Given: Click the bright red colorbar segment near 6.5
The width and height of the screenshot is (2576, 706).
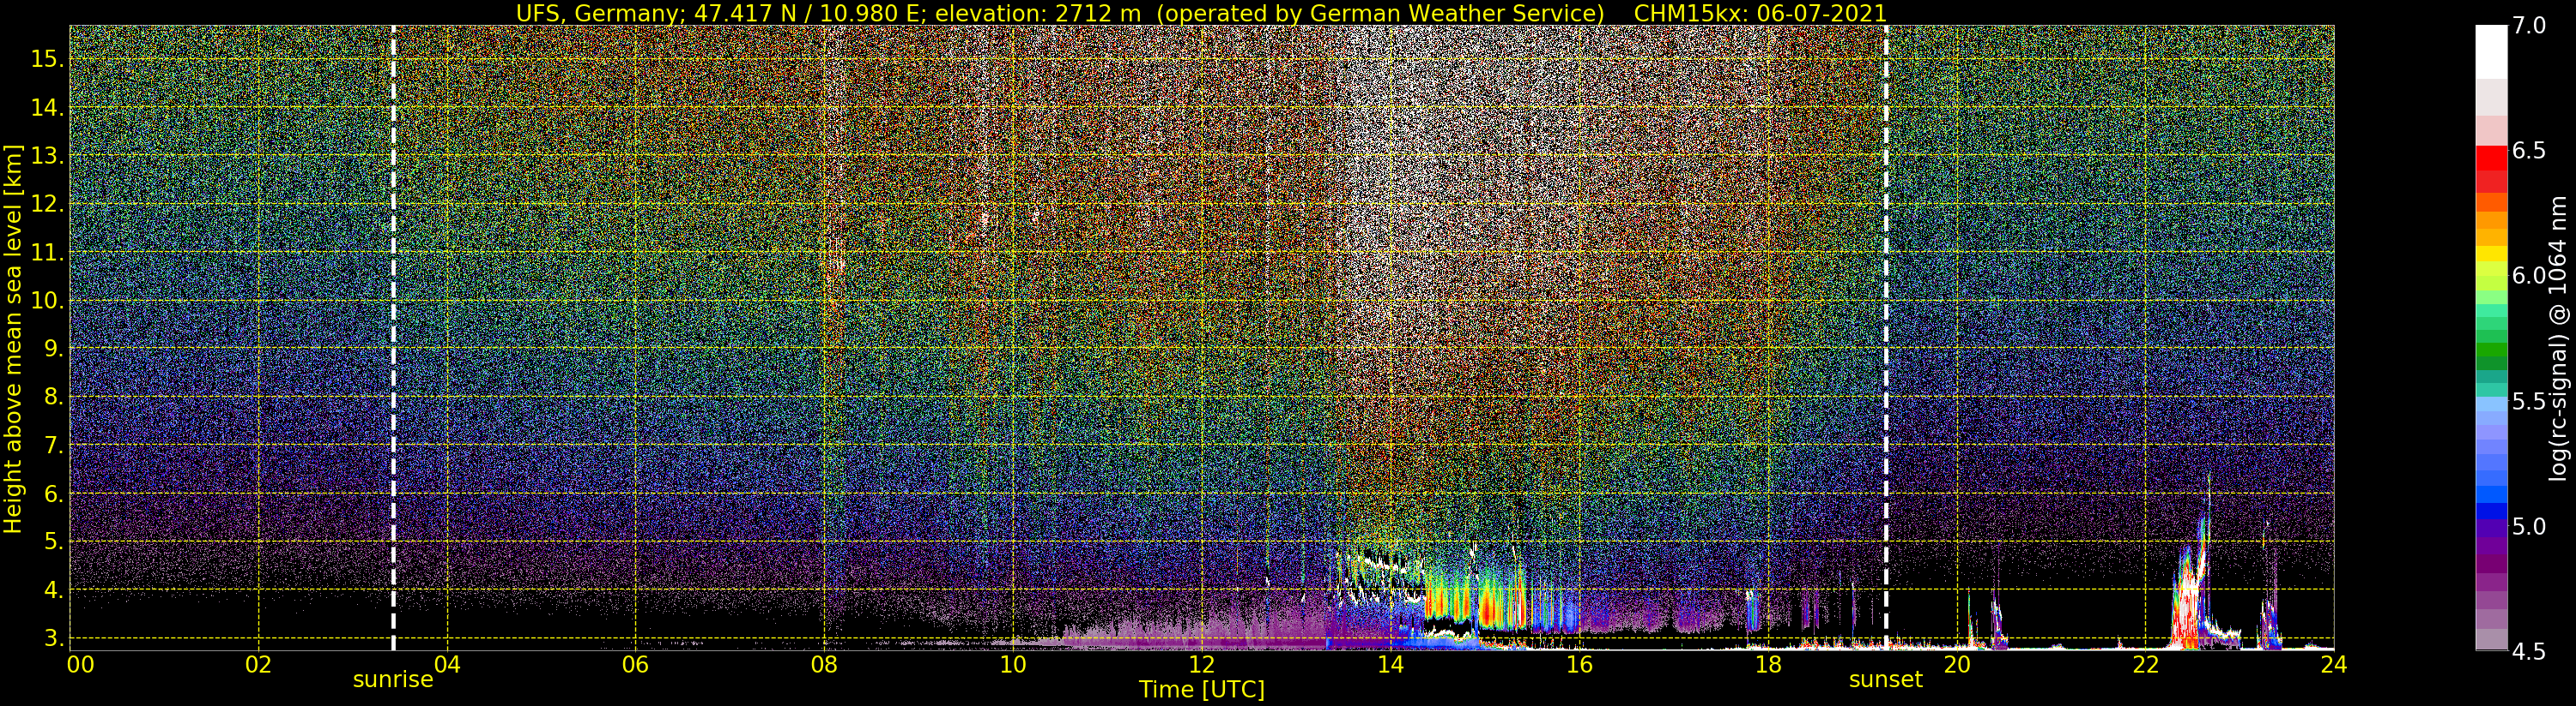Looking at the screenshot, I should 2491,159.
